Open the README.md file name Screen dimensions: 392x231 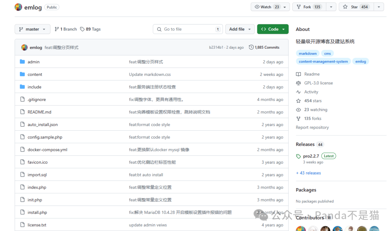click(x=40, y=112)
